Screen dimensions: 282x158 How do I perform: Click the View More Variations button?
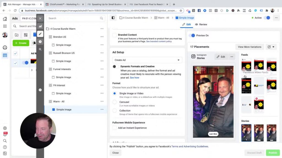250,47
